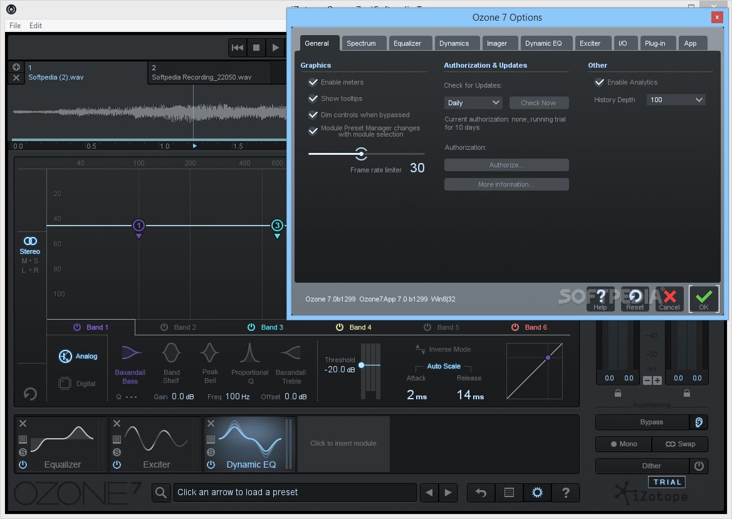Toggle Dim controls when bypassed

[313, 115]
